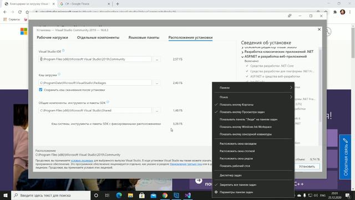Expand Разработка классических приложений .NET section

click(x=242, y=52)
